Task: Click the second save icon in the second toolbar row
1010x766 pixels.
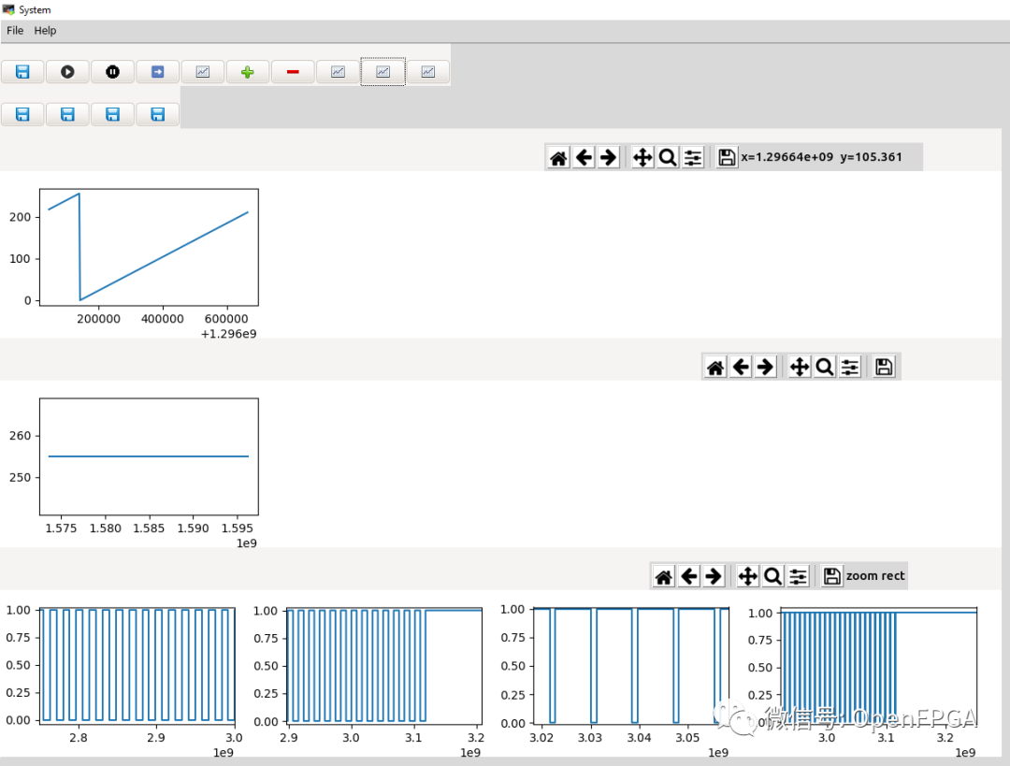Action: point(67,115)
